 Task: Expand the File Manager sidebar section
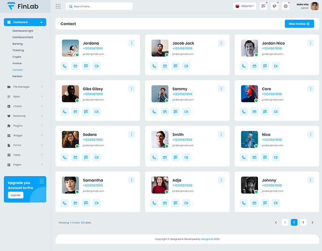click(x=25, y=87)
